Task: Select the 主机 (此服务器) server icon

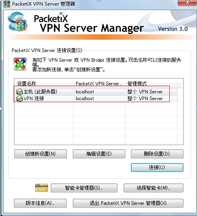Action: [x=19, y=92]
